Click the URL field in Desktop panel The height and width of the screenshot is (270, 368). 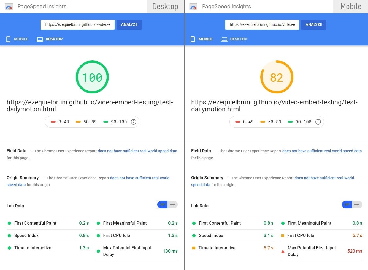pyautogui.click(x=78, y=24)
